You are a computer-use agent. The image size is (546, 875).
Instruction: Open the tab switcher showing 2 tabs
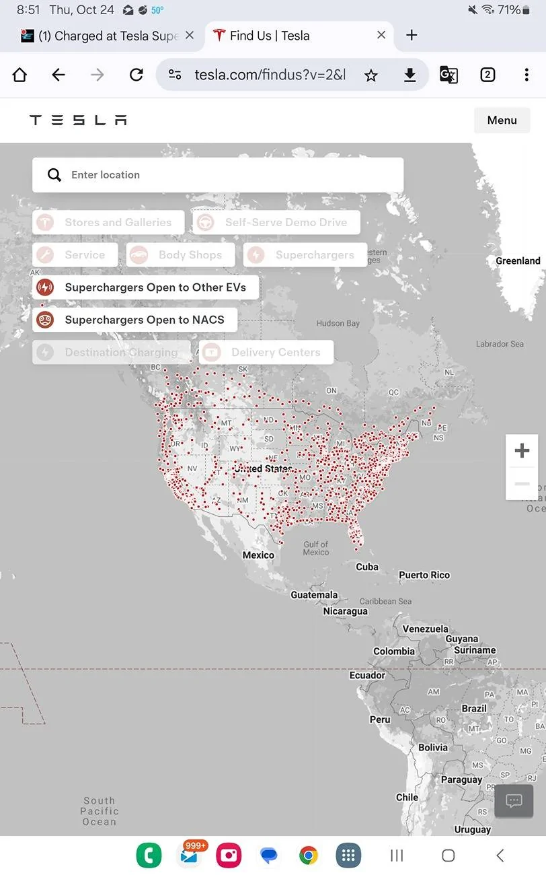(x=487, y=75)
